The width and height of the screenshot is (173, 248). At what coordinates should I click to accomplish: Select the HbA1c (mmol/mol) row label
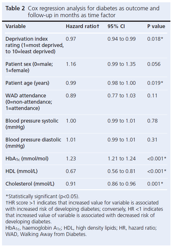27,159
